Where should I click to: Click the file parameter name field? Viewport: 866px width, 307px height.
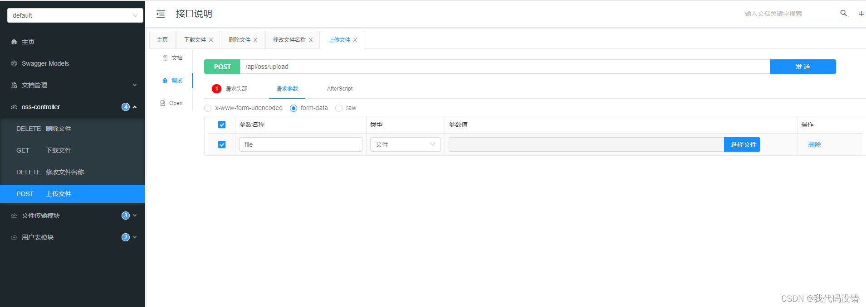(x=301, y=144)
